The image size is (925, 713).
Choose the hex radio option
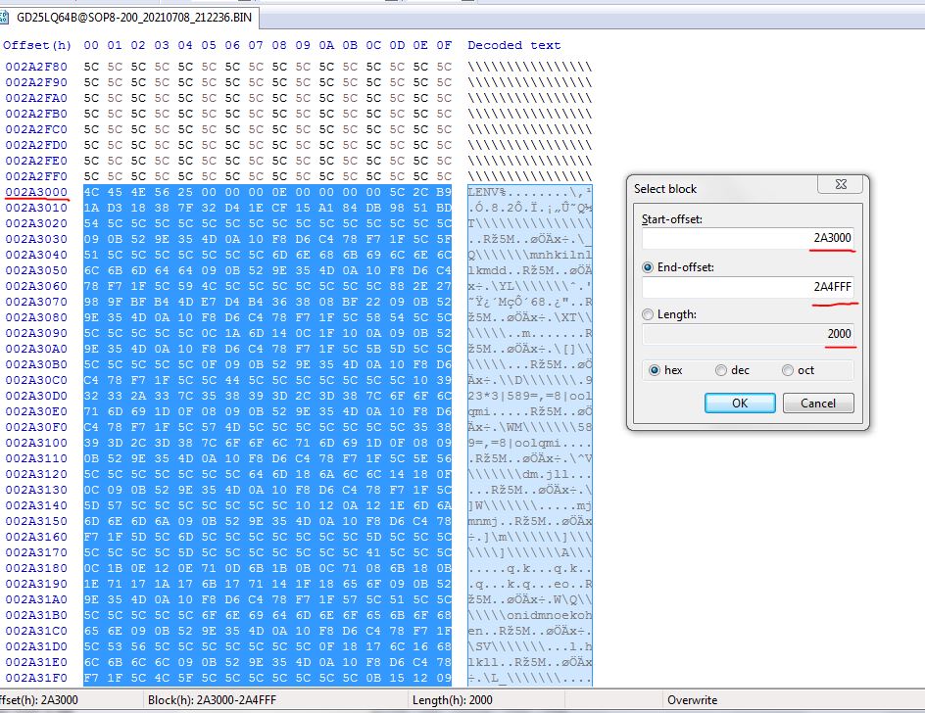(x=655, y=370)
